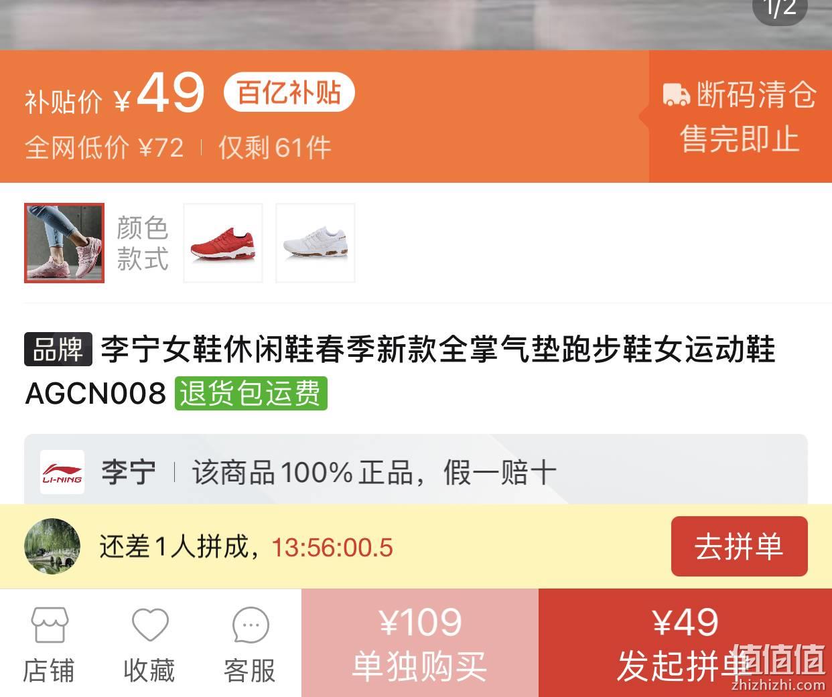
Task: Select the red shoe color variant
Action: tap(223, 243)
